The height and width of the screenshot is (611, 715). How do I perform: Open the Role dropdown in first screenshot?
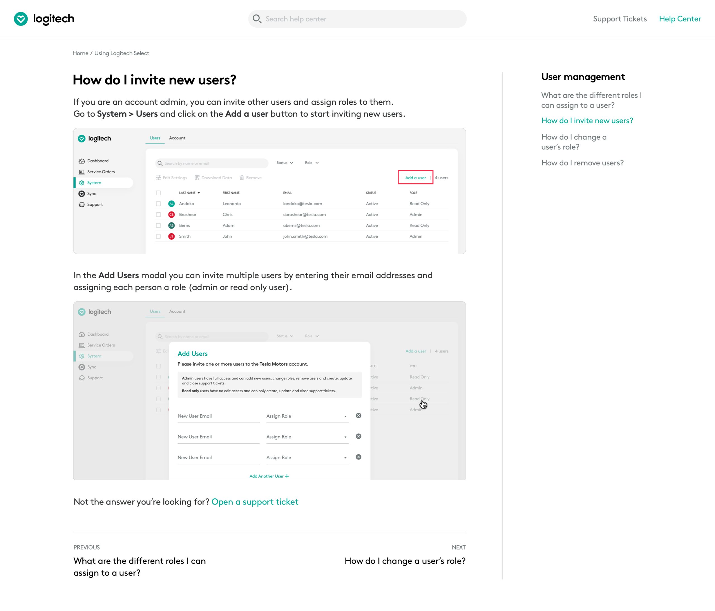pyautogui.click(x=312, y=163)
